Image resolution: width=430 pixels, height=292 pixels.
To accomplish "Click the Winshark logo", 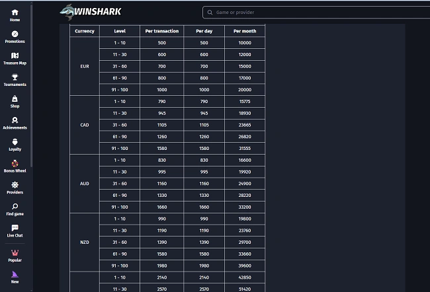I will point(91,12).
